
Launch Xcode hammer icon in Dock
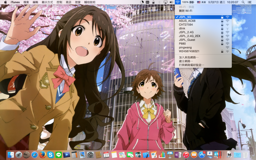146,155
